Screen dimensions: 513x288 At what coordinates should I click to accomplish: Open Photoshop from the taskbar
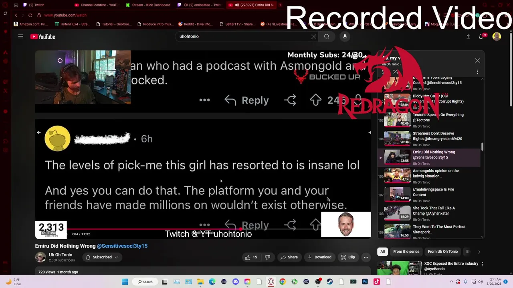click(x=365, y=282)
